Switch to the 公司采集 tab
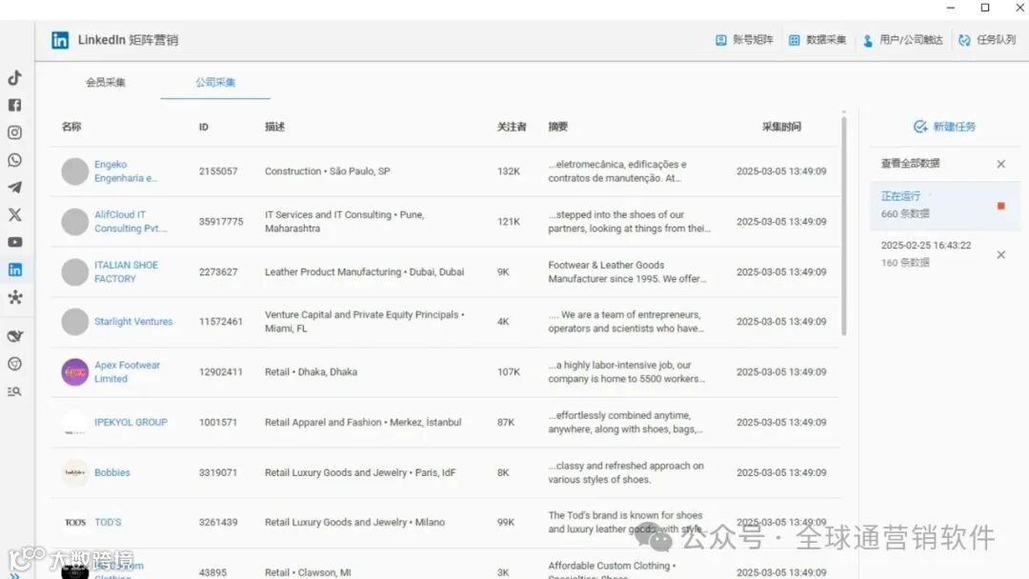The height and width of the screenshot is (579, 1029). [x=215, y=82]
